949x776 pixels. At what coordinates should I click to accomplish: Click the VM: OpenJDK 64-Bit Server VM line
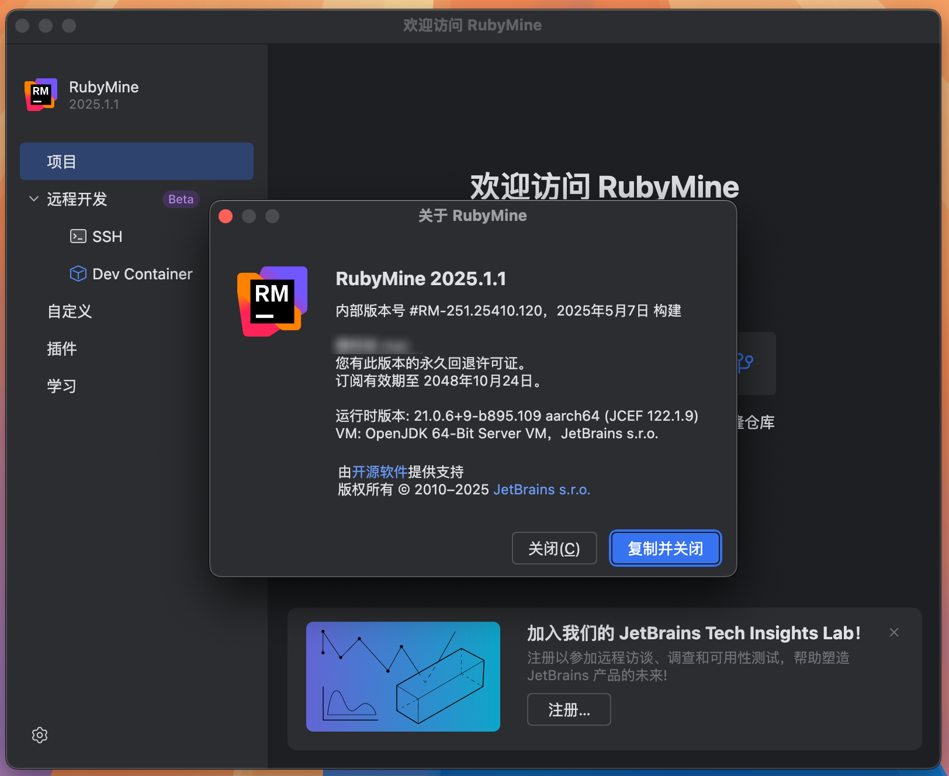point(497,433)
